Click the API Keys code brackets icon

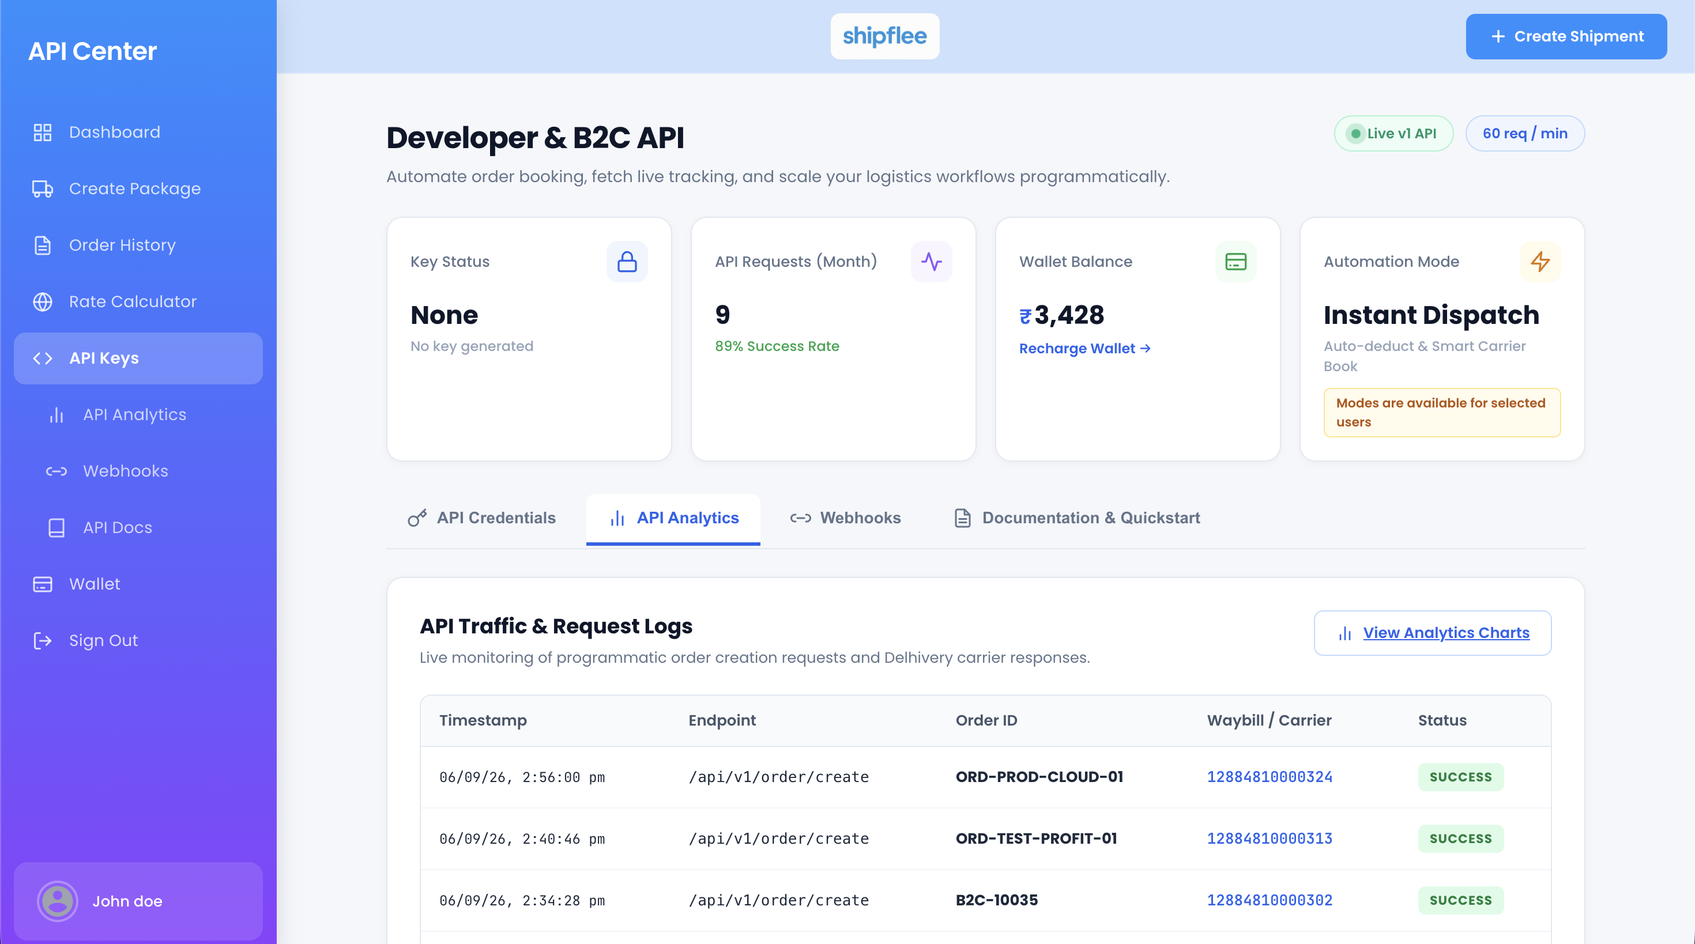pos(43,358)
